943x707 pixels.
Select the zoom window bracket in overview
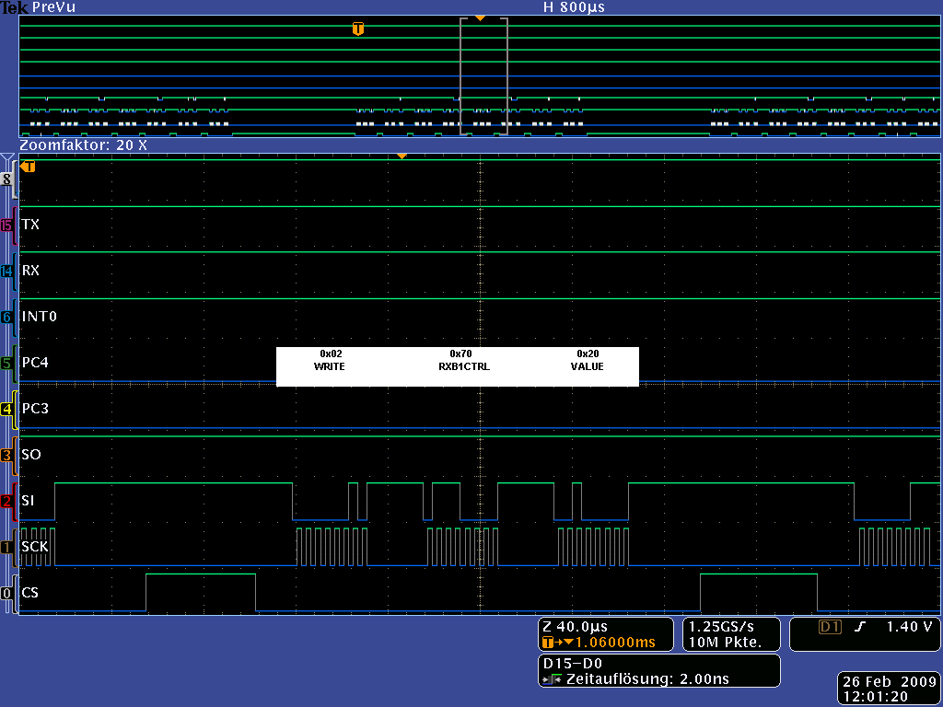pos(483,76)
